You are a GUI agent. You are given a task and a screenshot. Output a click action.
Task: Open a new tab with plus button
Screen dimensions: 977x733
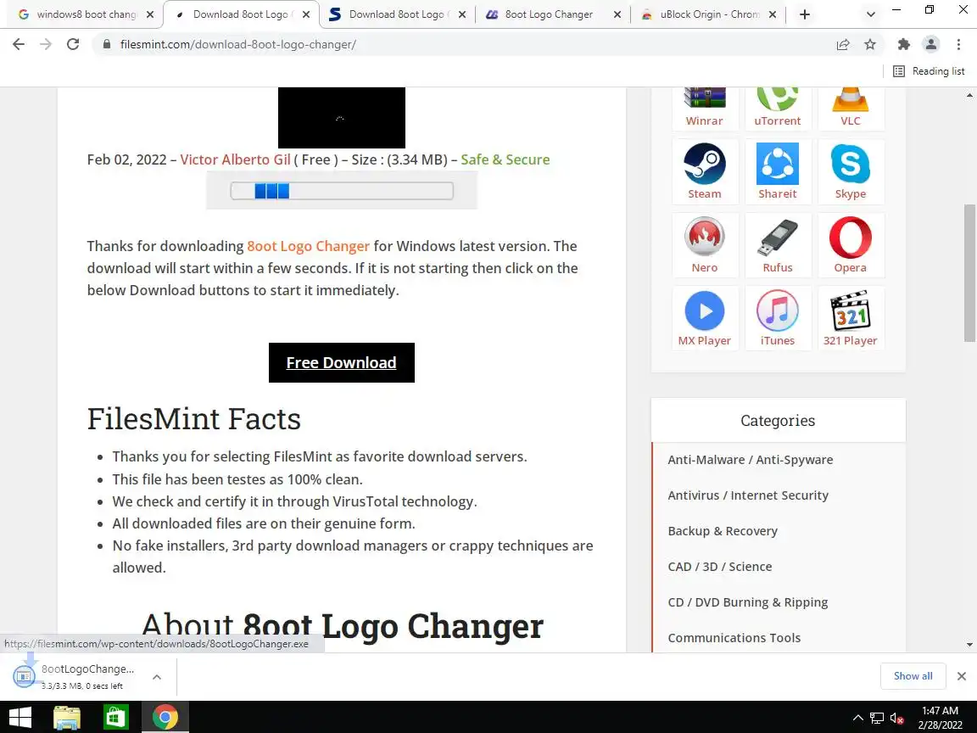804,14
